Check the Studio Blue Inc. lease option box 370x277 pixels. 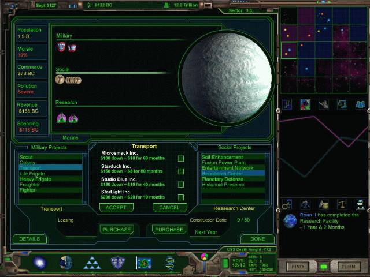tap(181, 185)
